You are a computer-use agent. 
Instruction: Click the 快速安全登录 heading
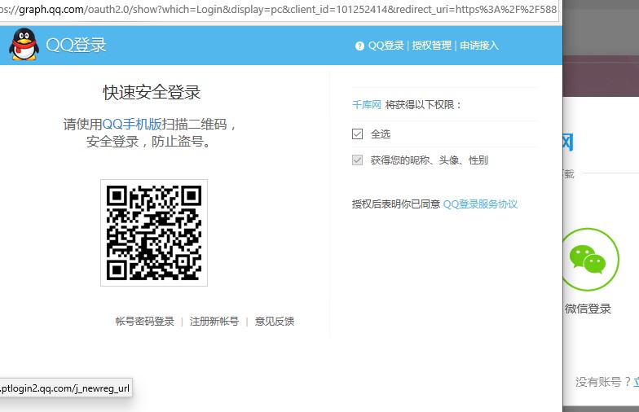(152, 92)
